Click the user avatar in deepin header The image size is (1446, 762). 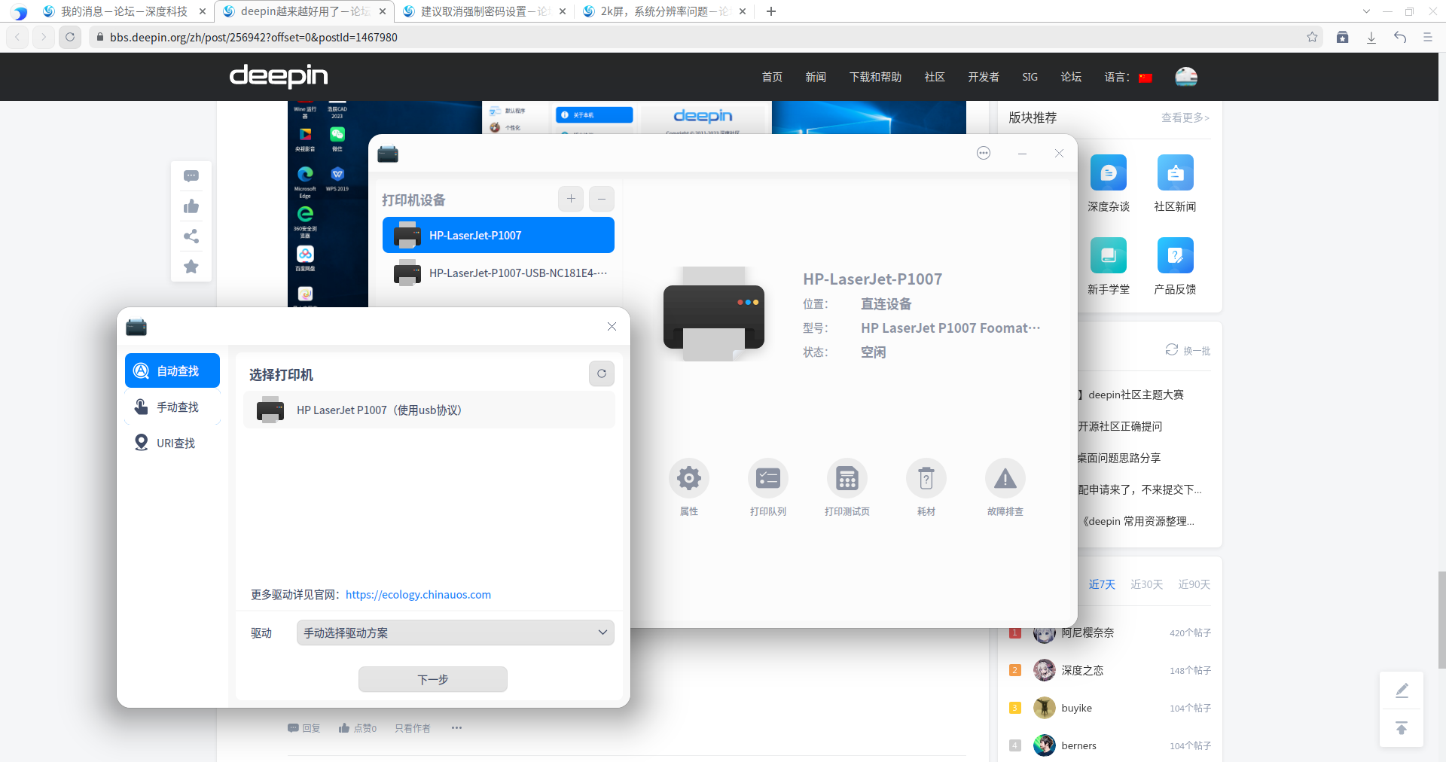(x=1186, y=77)
